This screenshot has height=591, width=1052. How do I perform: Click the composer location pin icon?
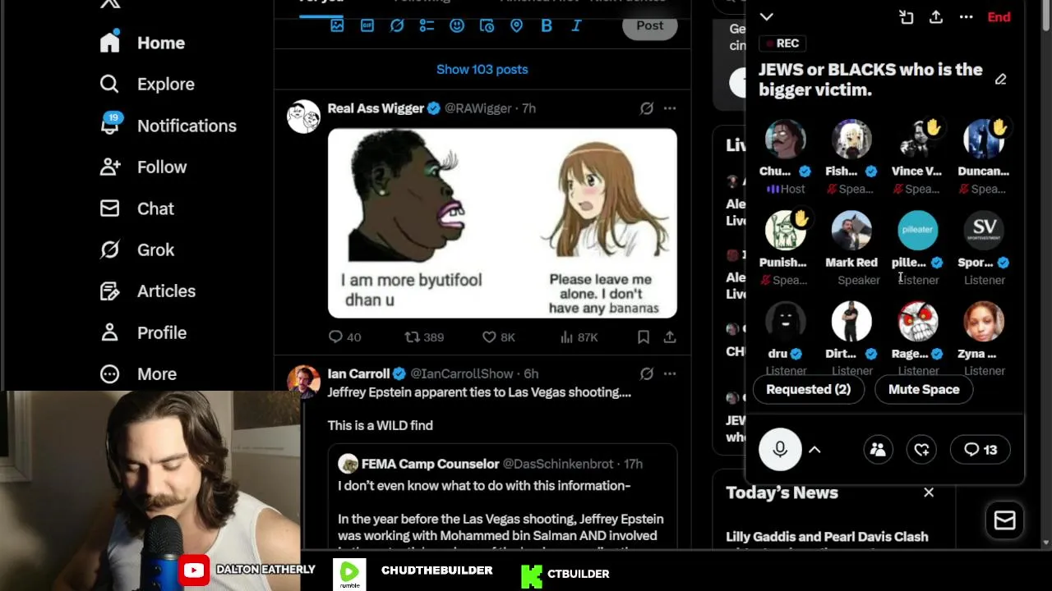coord(516,25)
